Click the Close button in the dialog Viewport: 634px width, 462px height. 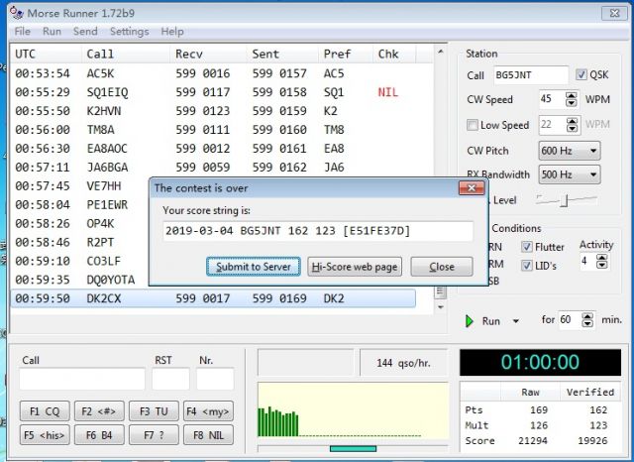[x=442, y=267]
